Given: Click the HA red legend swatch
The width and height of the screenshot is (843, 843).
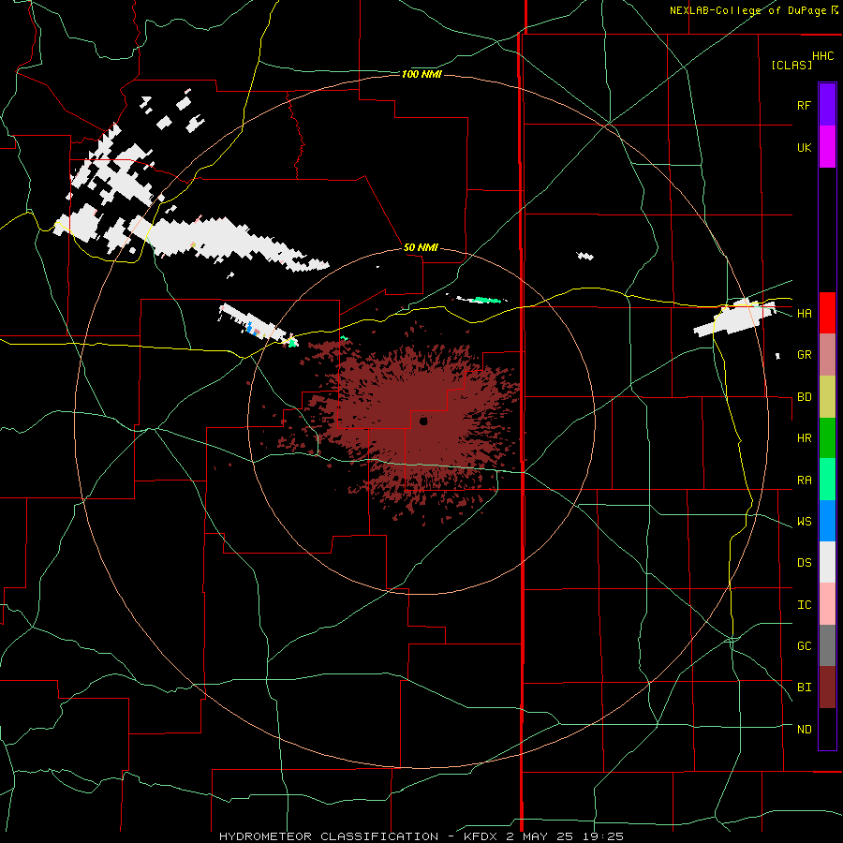Looking at the screenshot, I should tap(827, 313).
